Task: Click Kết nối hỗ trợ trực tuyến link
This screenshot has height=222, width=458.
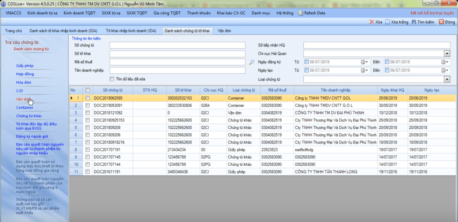Action: 432,13
